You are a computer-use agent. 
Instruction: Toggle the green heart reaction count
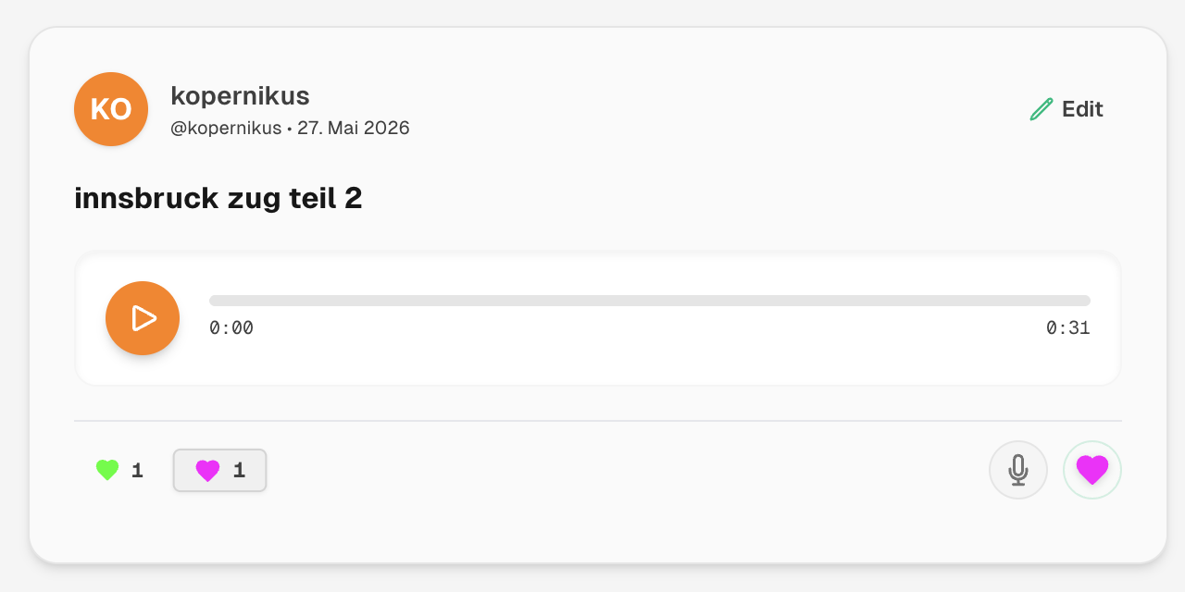pyautogui.click(x=120, y=471)
